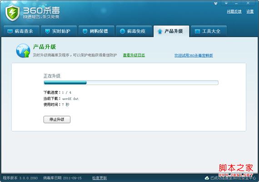Click the 病毒库日期 2011-09-15 text
This screenshot has height=182, width=259.
(x=62, y=178)
